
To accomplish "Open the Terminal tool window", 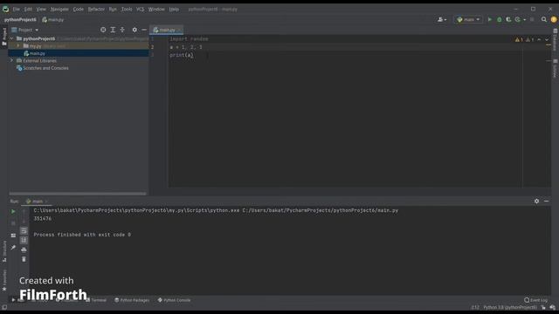I will click(96, 300).
